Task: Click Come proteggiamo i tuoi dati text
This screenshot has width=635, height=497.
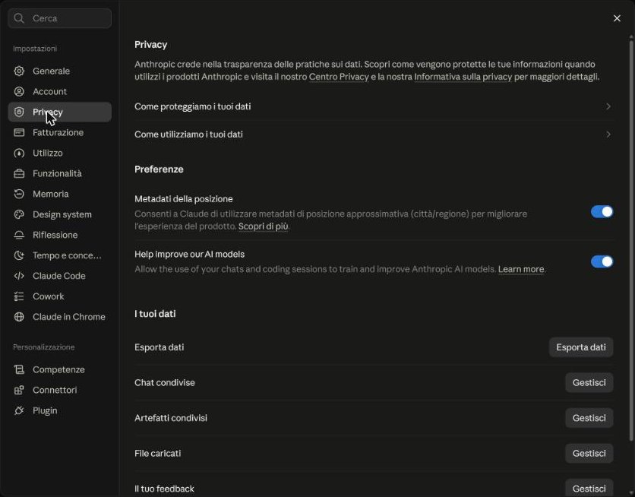Action: 192,106
